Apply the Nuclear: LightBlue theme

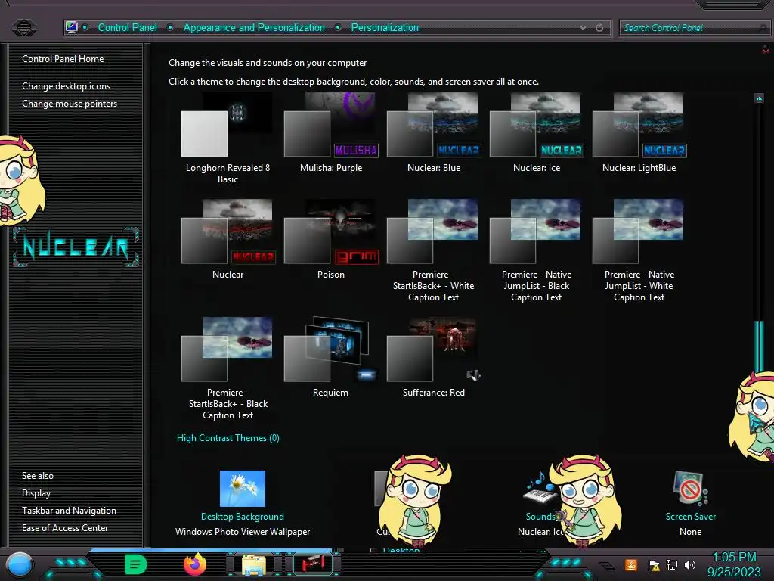point(639,132)
